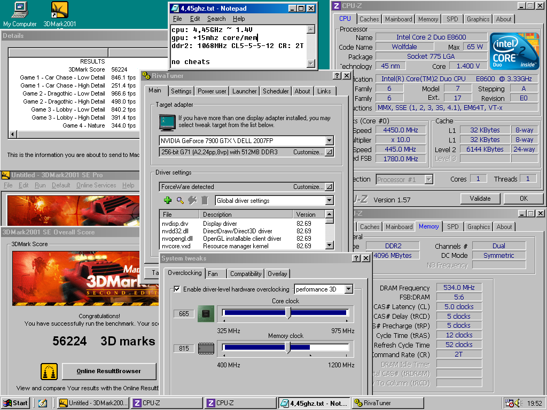Switch to Untitled - 3DMark2001 taskbar button
This screenshot has width=547, height=410.
coord(93,403)
